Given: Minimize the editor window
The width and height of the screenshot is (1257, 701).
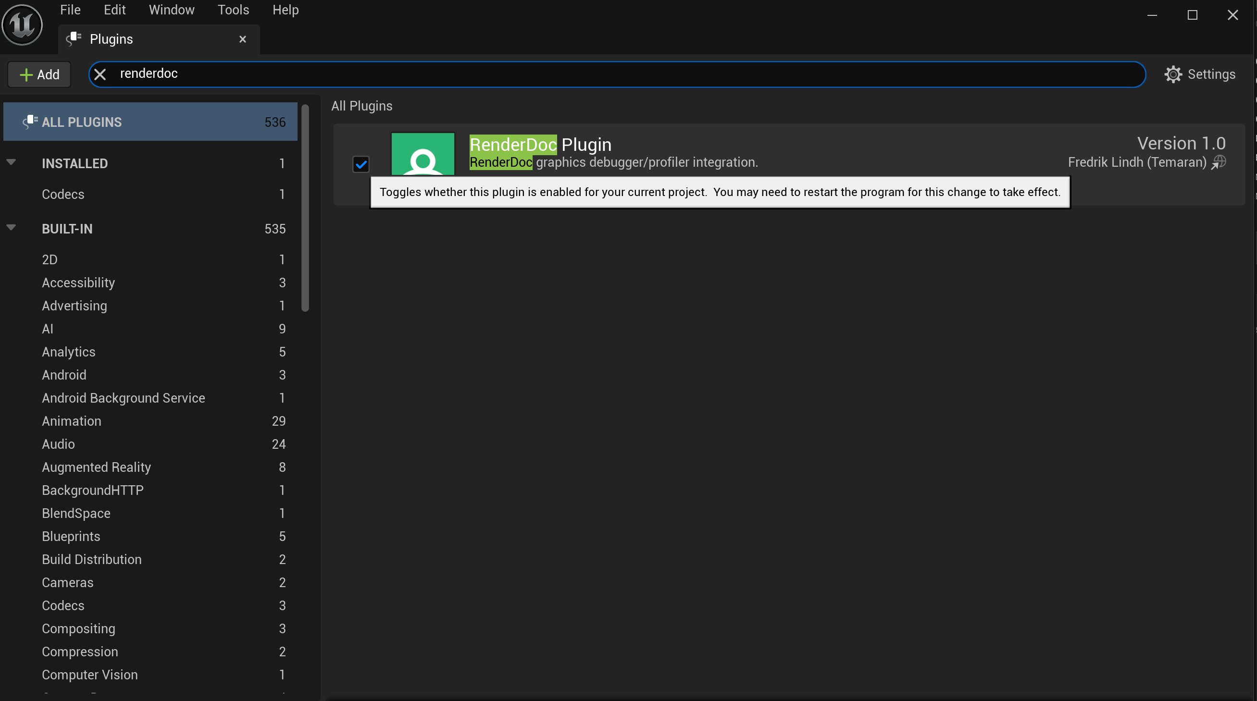Looking at the screenshot, I should coord(1152,15).
